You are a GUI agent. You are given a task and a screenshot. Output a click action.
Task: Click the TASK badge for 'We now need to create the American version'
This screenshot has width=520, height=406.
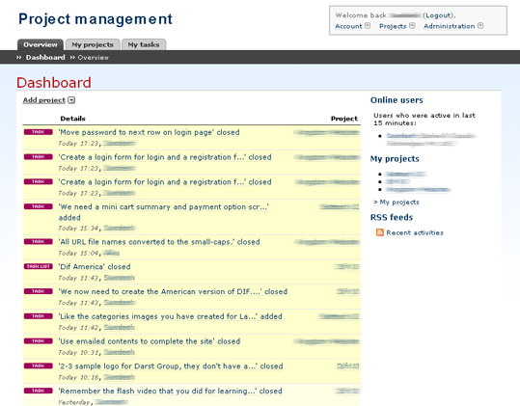pyautogui.click(x=39, y=291)
